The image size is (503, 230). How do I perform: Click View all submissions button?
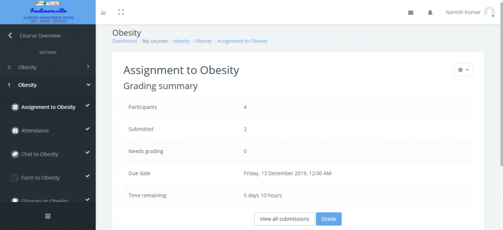tap(284, 219)
